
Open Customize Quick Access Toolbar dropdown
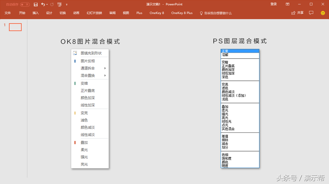(x=67, y=5)
